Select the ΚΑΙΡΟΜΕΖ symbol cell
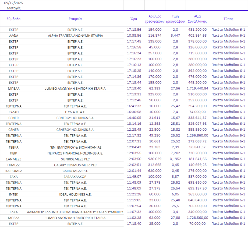 [13, 171]
